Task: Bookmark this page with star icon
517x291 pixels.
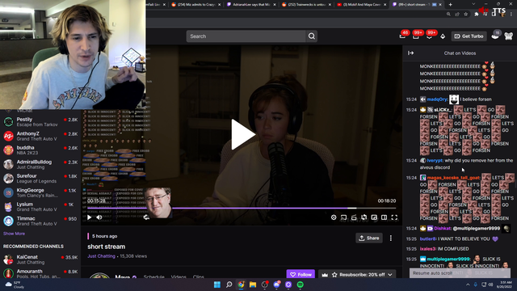Action: click(465, 15)
